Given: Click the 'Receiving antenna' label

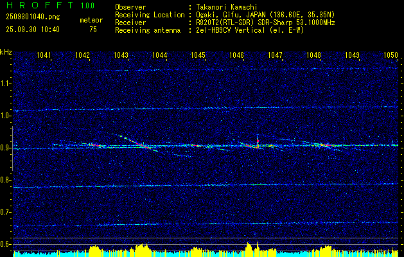Looking at the screenshot, I should click(x=148, y=30).
